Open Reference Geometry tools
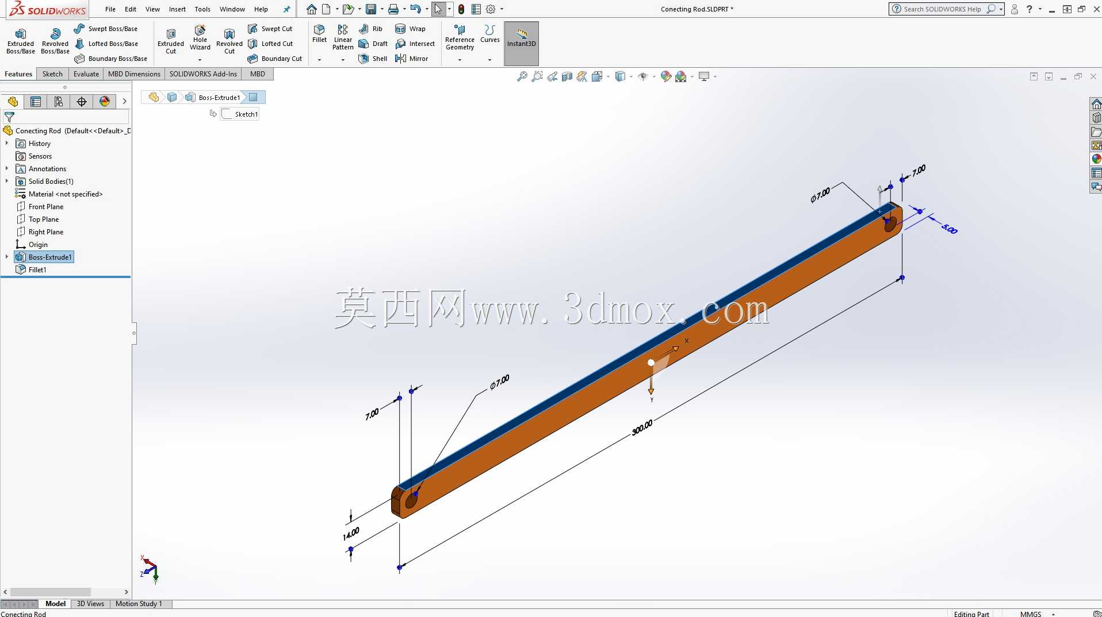This screenshot has width=1102, height=617. [460, 37]
